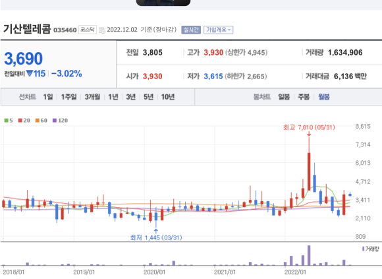
Task: Click the 상한가 4,945 text
Action: (x=246, y=52)
